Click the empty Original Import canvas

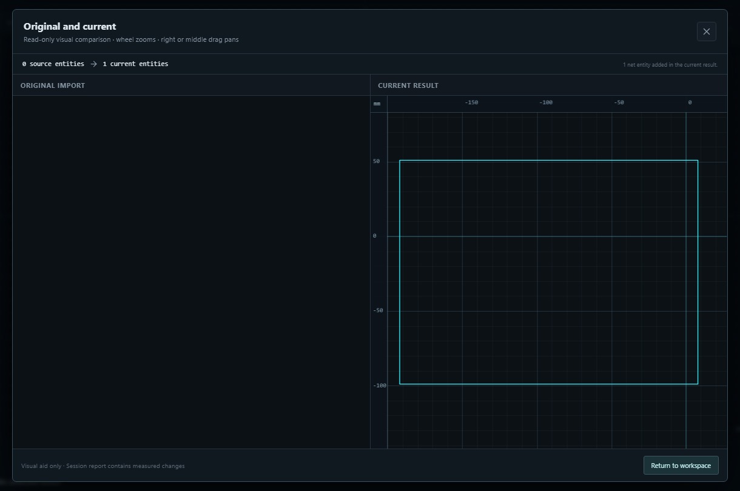pyautogui.click(x=191, y=272)
